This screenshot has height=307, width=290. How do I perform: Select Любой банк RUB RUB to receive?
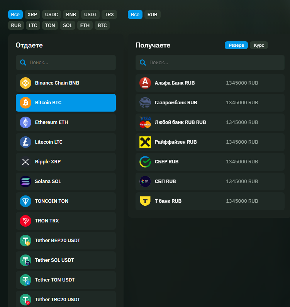[210, 122]
